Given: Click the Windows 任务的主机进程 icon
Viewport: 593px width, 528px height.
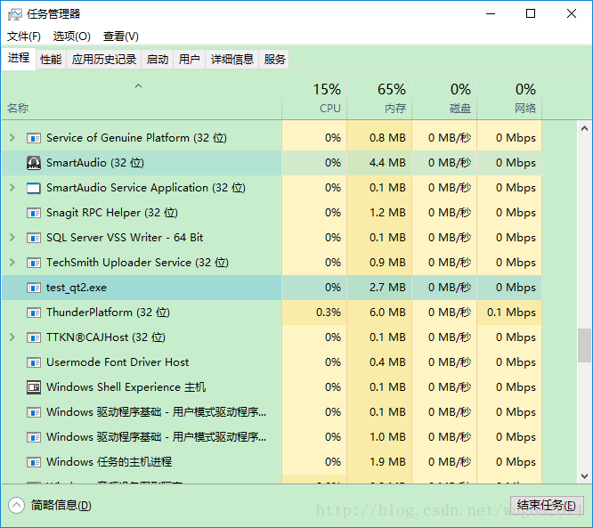Looking at the screenshot, I should [x=34, y=462].
